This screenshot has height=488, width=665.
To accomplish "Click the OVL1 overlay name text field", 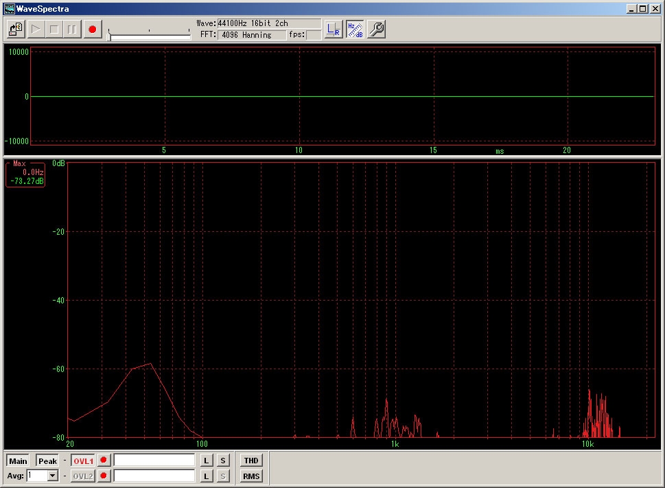I will [x=154, y=461].
